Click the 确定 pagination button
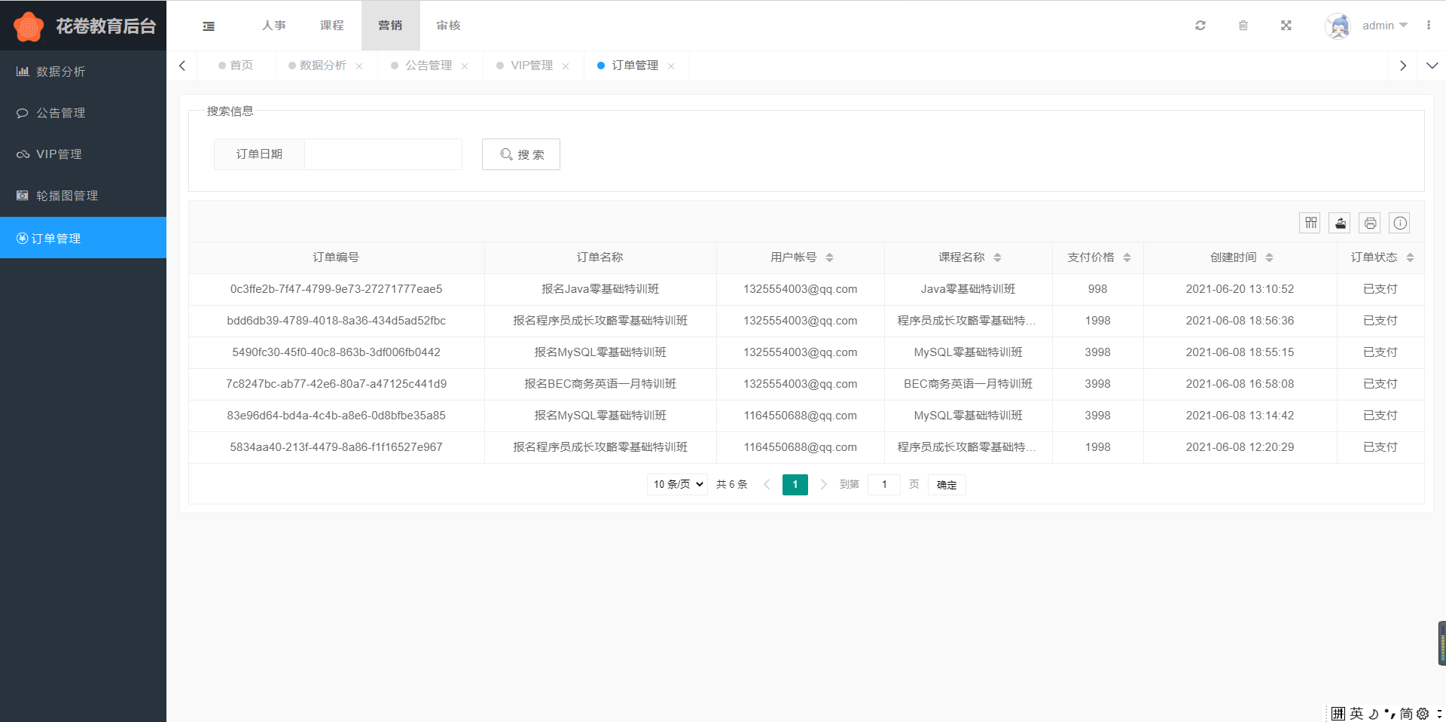Screen dimensions: 1446x722 click(947, 485)
